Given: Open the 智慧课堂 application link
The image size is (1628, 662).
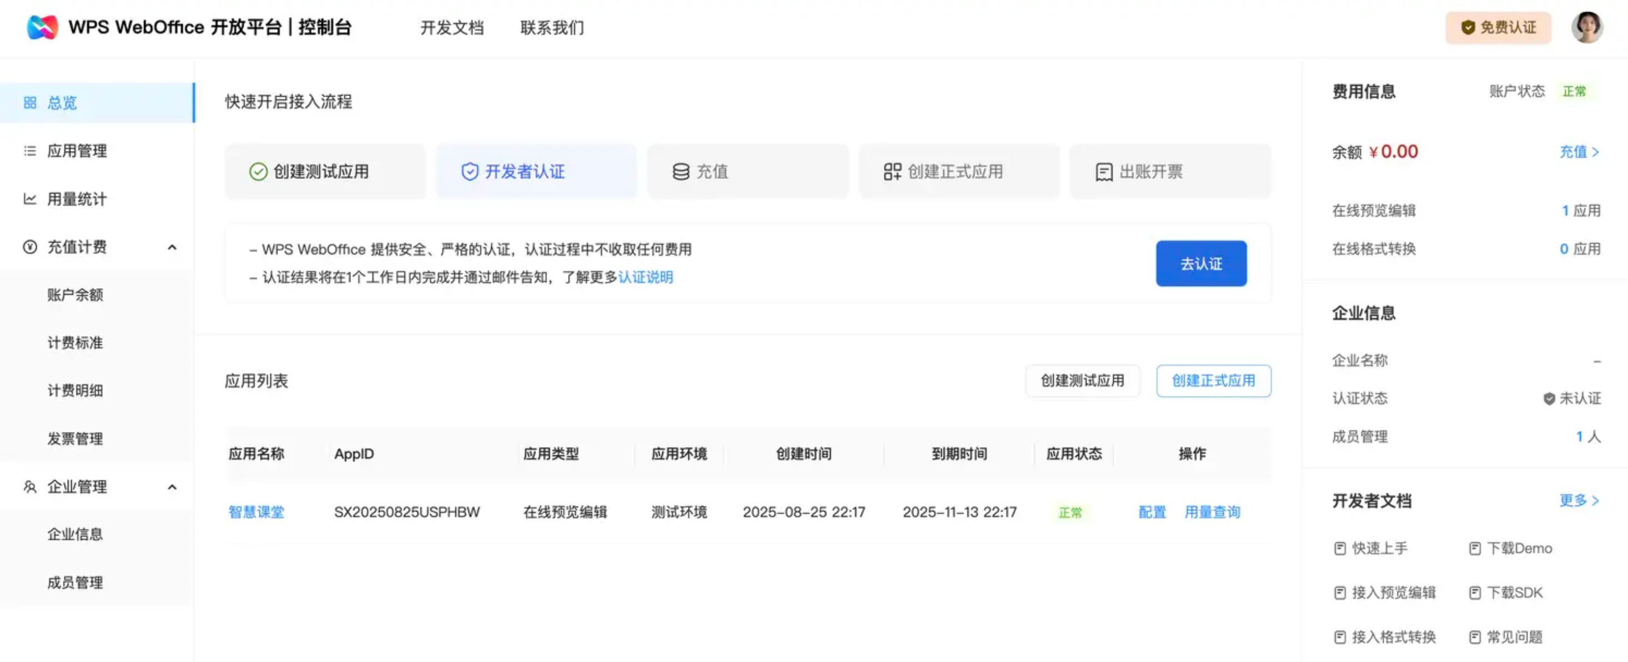Looking at the screenshot, I should point(256,512).
